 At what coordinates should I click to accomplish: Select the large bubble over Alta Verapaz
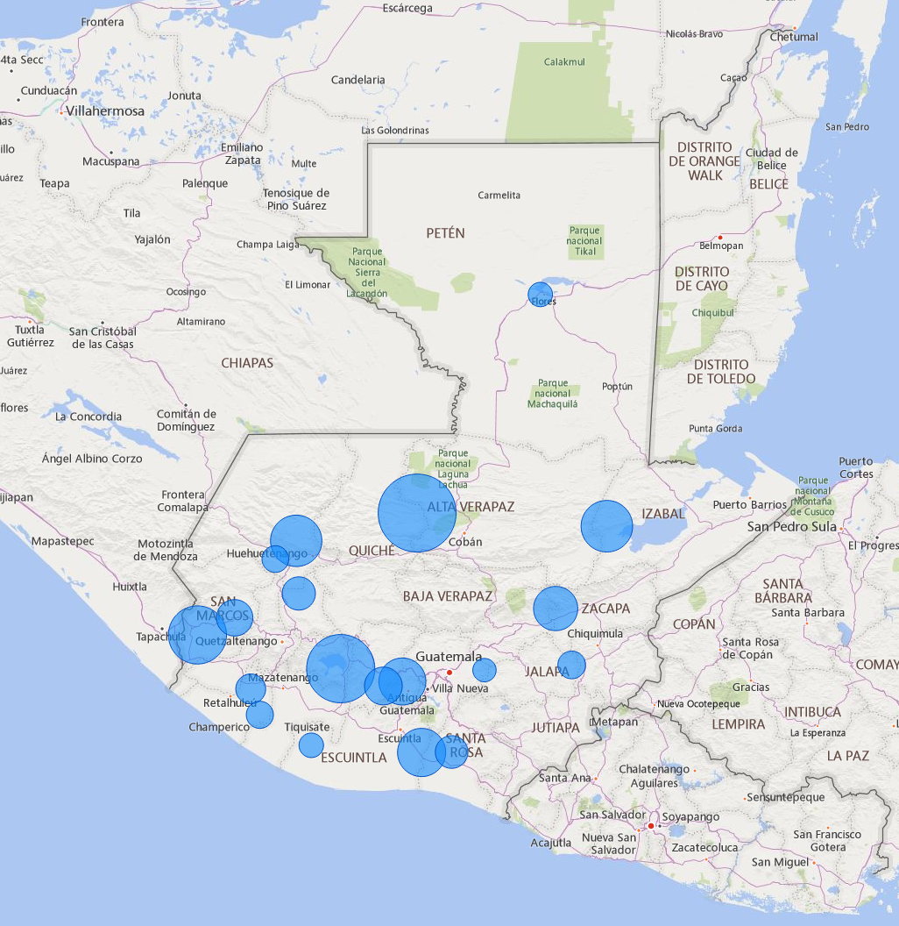coord(417,513)
